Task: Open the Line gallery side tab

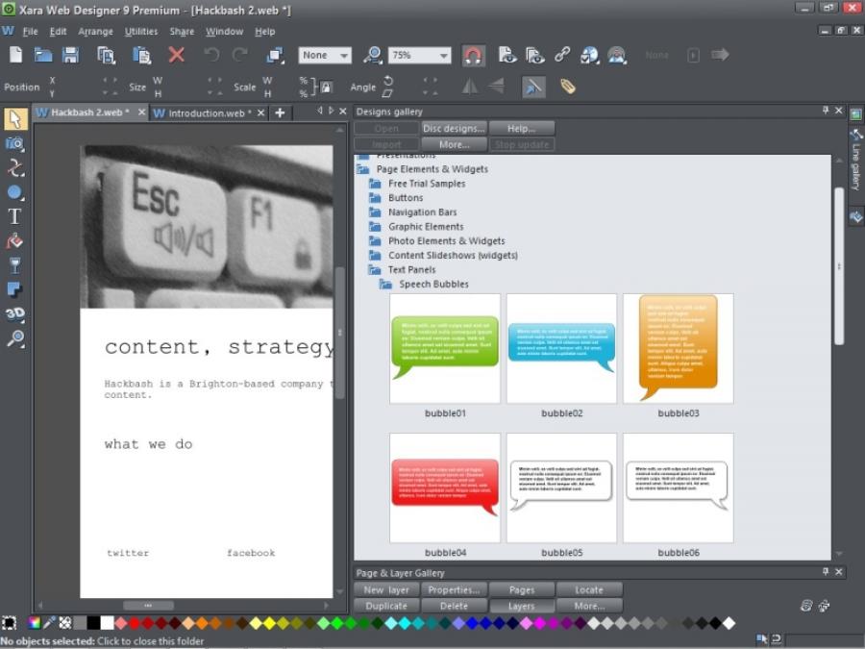Action: (x=855, y=159)
